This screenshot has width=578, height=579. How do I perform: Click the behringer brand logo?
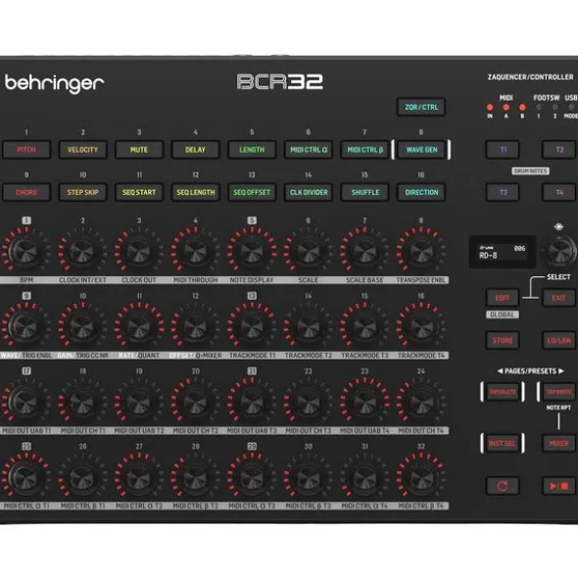click(54, 84)
